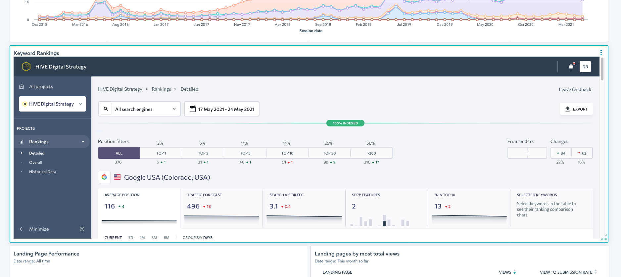The height and width of the screenshot is (277, 621).
Task: Select Historical Data in Rankings submenu
Action: (x=43, y=172)
